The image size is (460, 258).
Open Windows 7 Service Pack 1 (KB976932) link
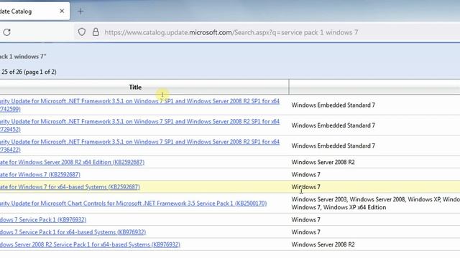click(43, 220)
